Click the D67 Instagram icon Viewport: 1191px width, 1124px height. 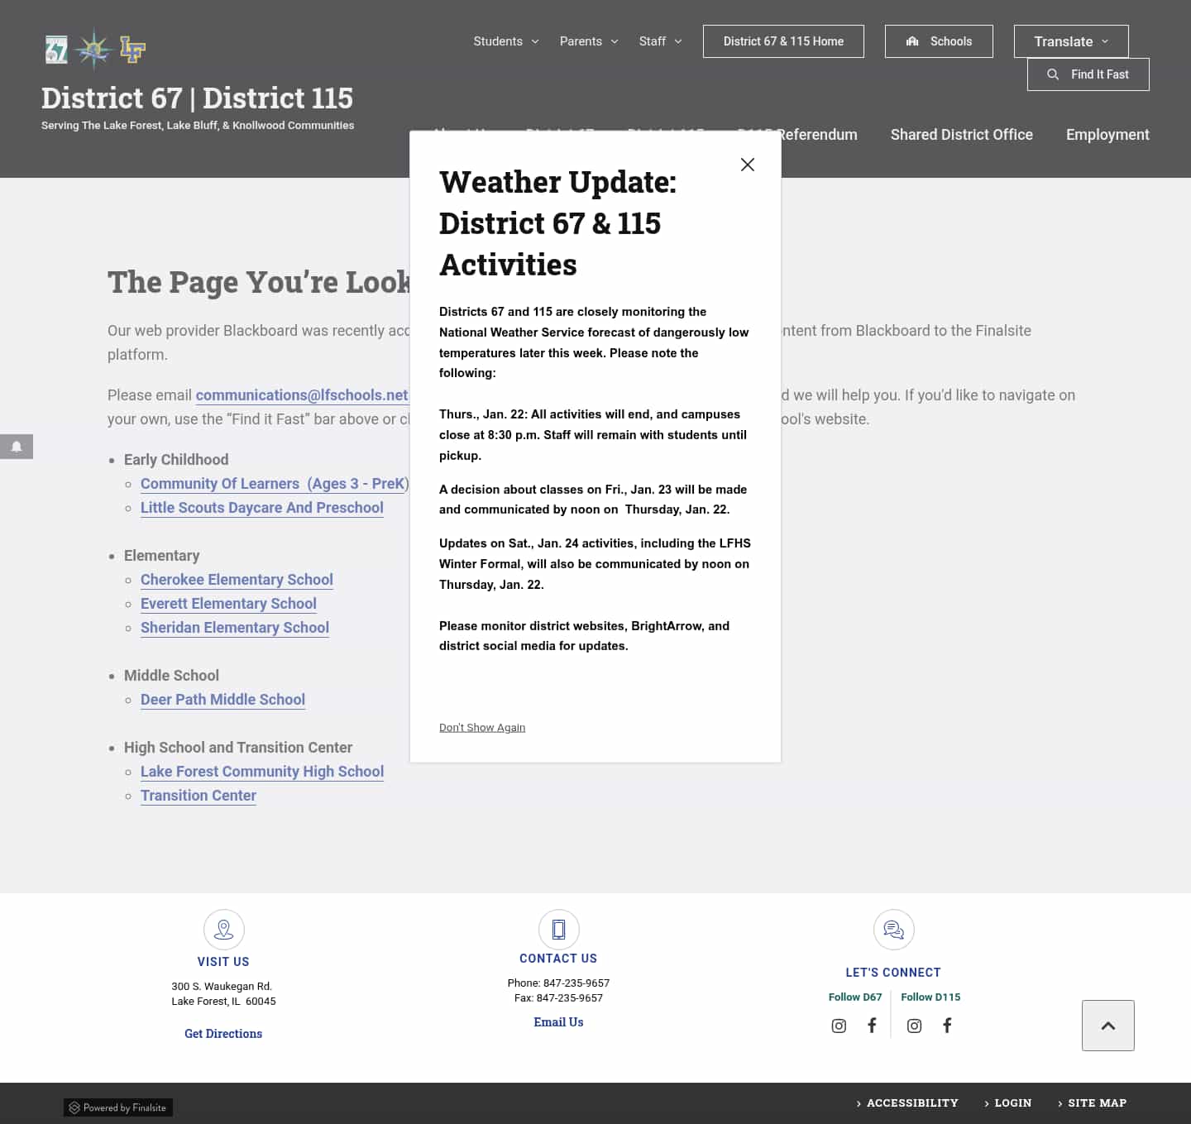tap(839, 1026)
